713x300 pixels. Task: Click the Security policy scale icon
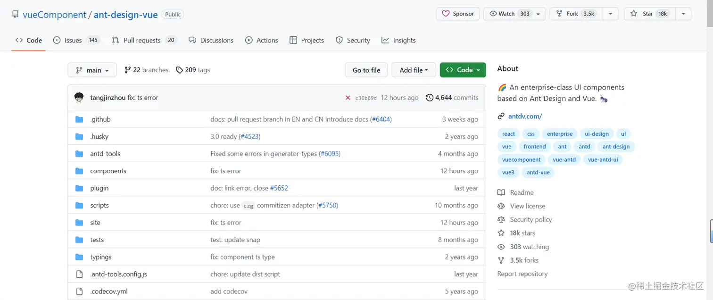501,219
